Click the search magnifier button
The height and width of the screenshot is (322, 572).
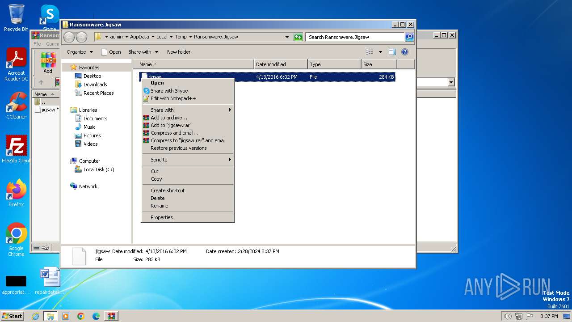pos(409,37)
